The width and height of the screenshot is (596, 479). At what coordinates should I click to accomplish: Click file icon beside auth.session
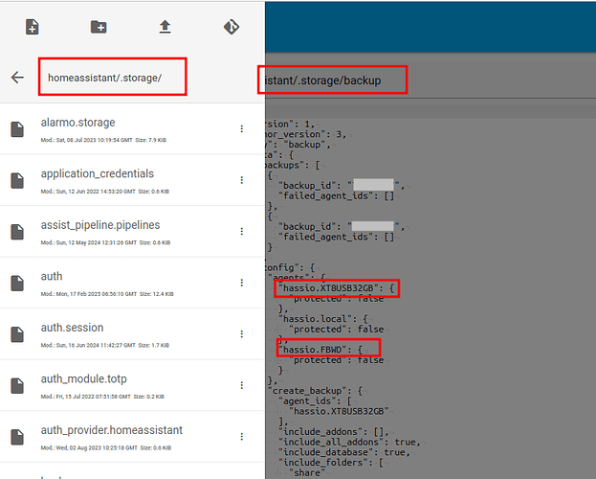click(x=17, y=334)
